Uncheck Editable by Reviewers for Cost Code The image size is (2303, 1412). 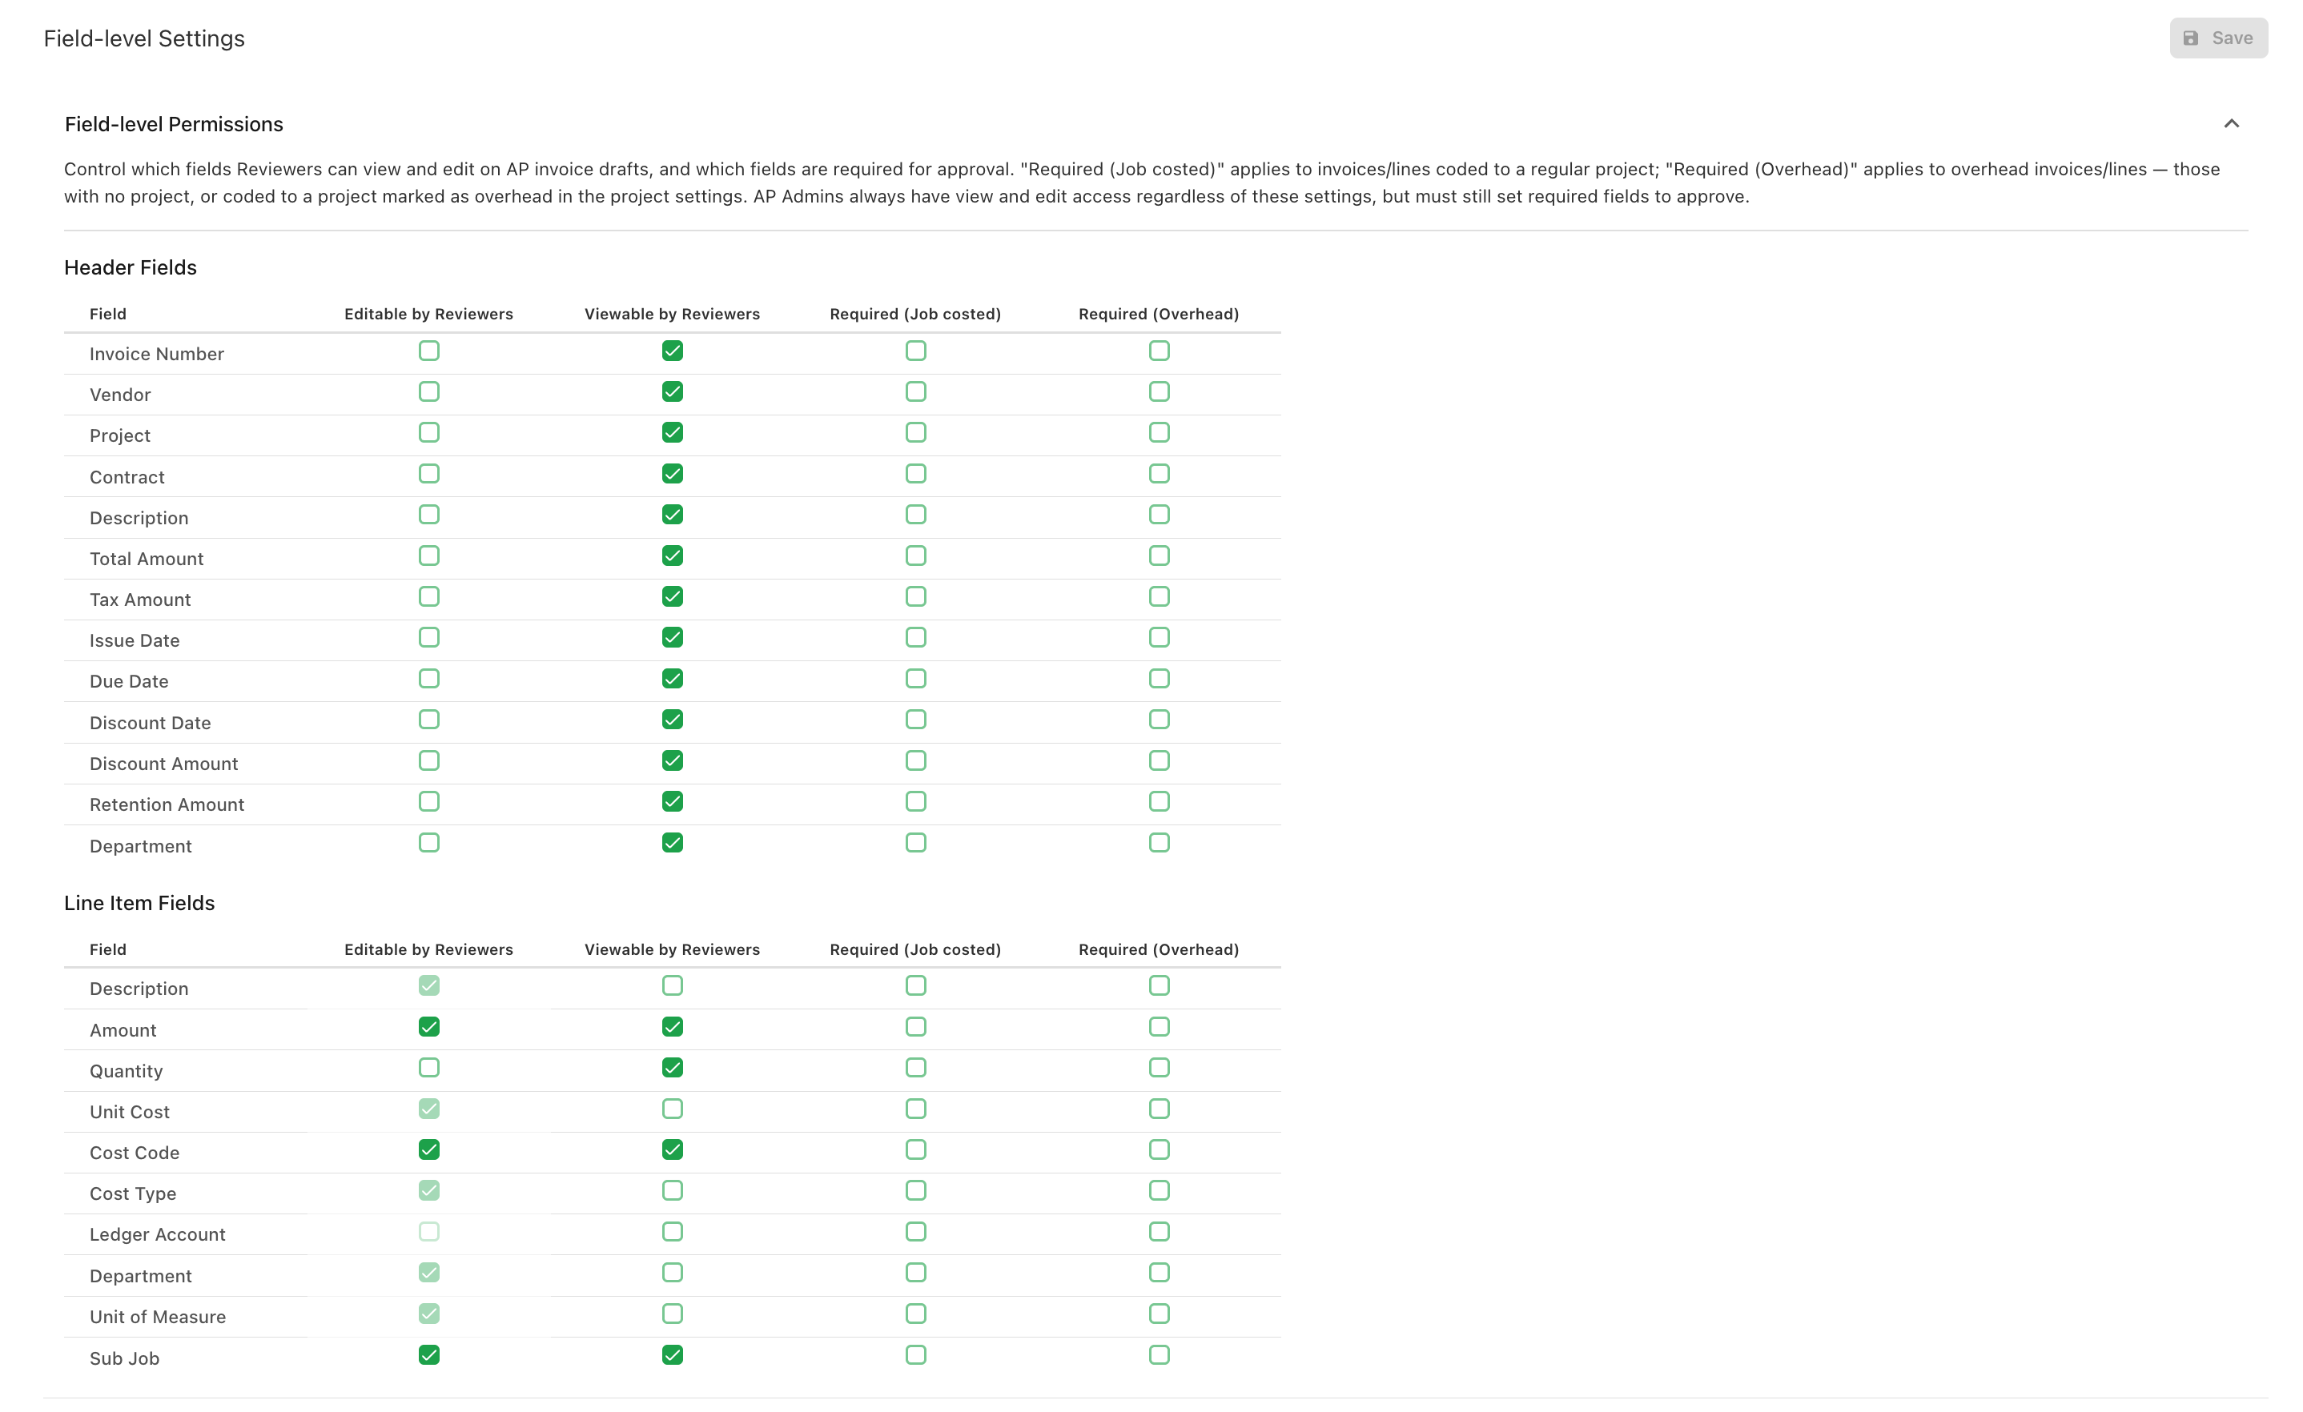coord(429,1149)
